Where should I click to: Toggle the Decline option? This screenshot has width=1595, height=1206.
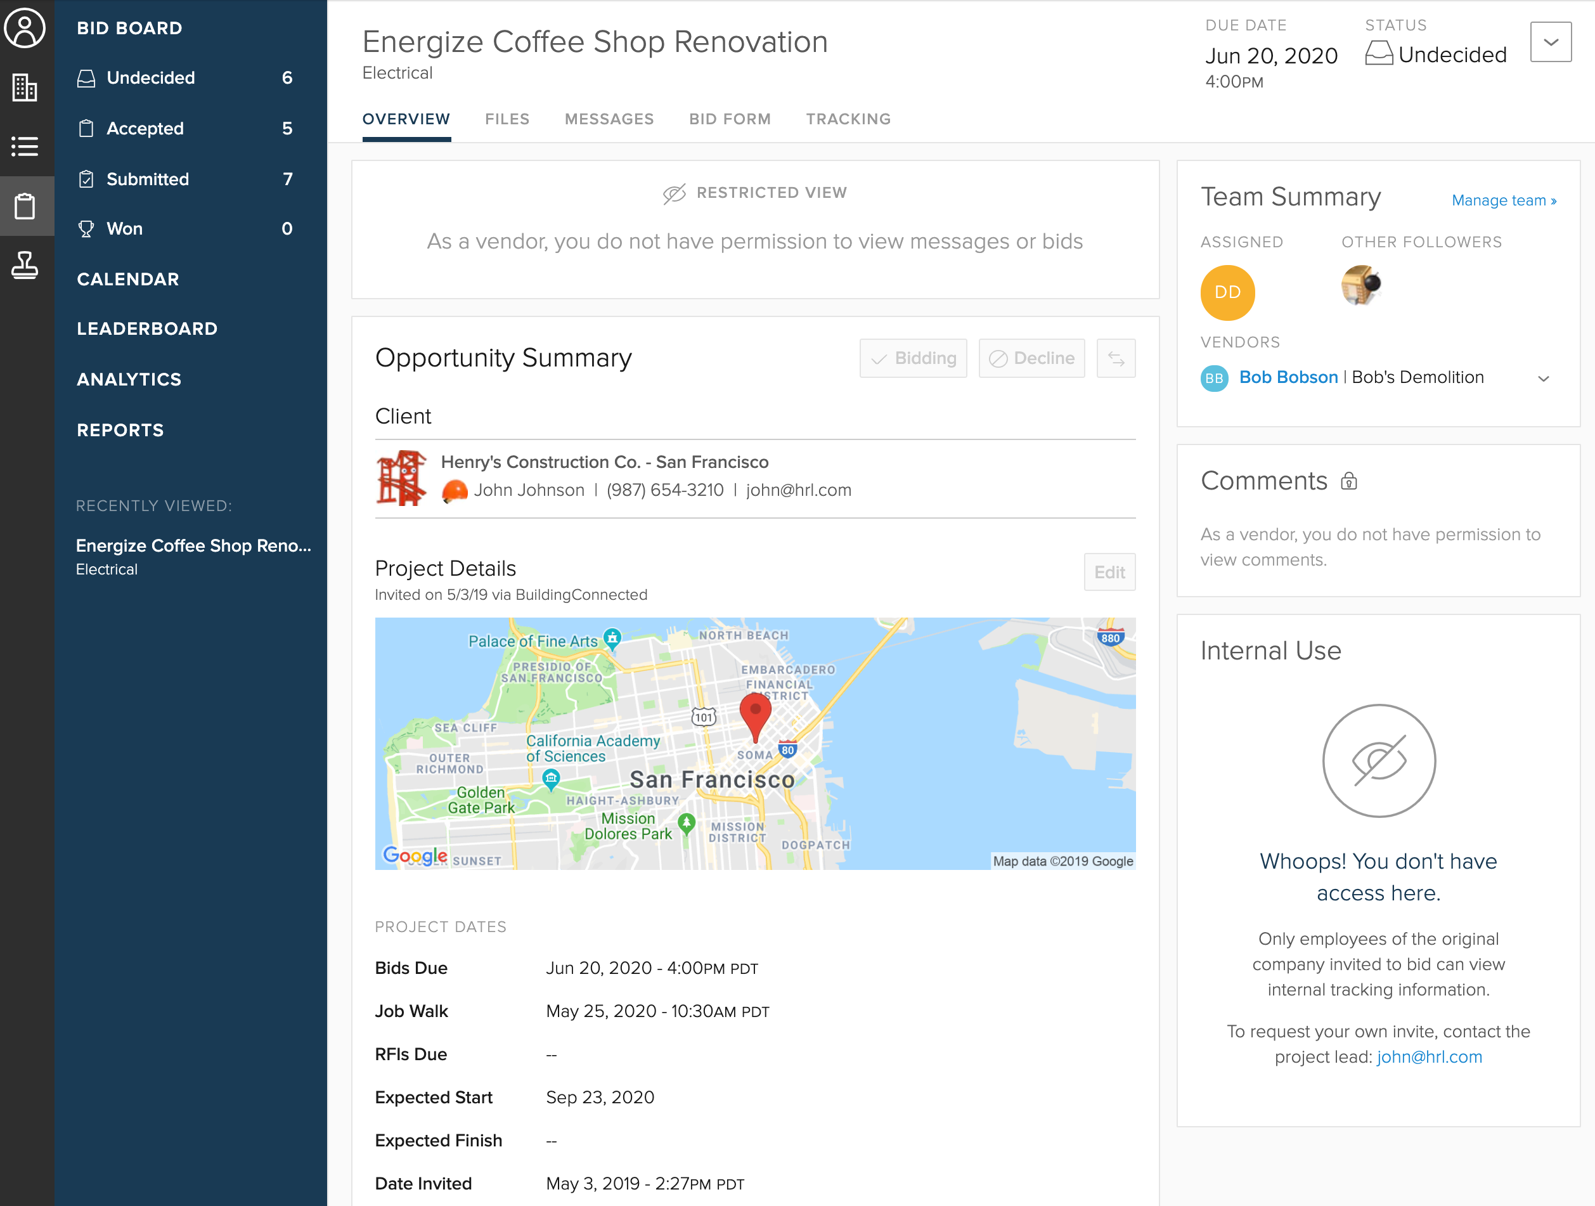tap(1031, 358)
